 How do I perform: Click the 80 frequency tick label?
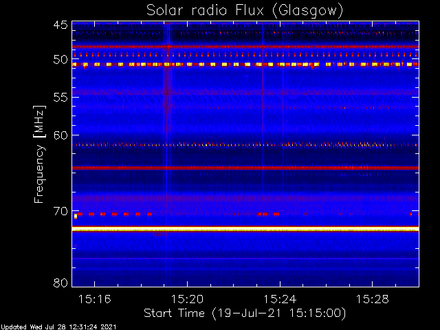click(60, 283)
